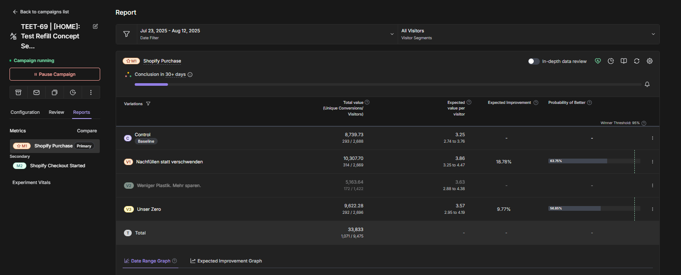Viewport: 681px width, 275px height.
Task: Open the green heart health icon
Action: point(598,61)
